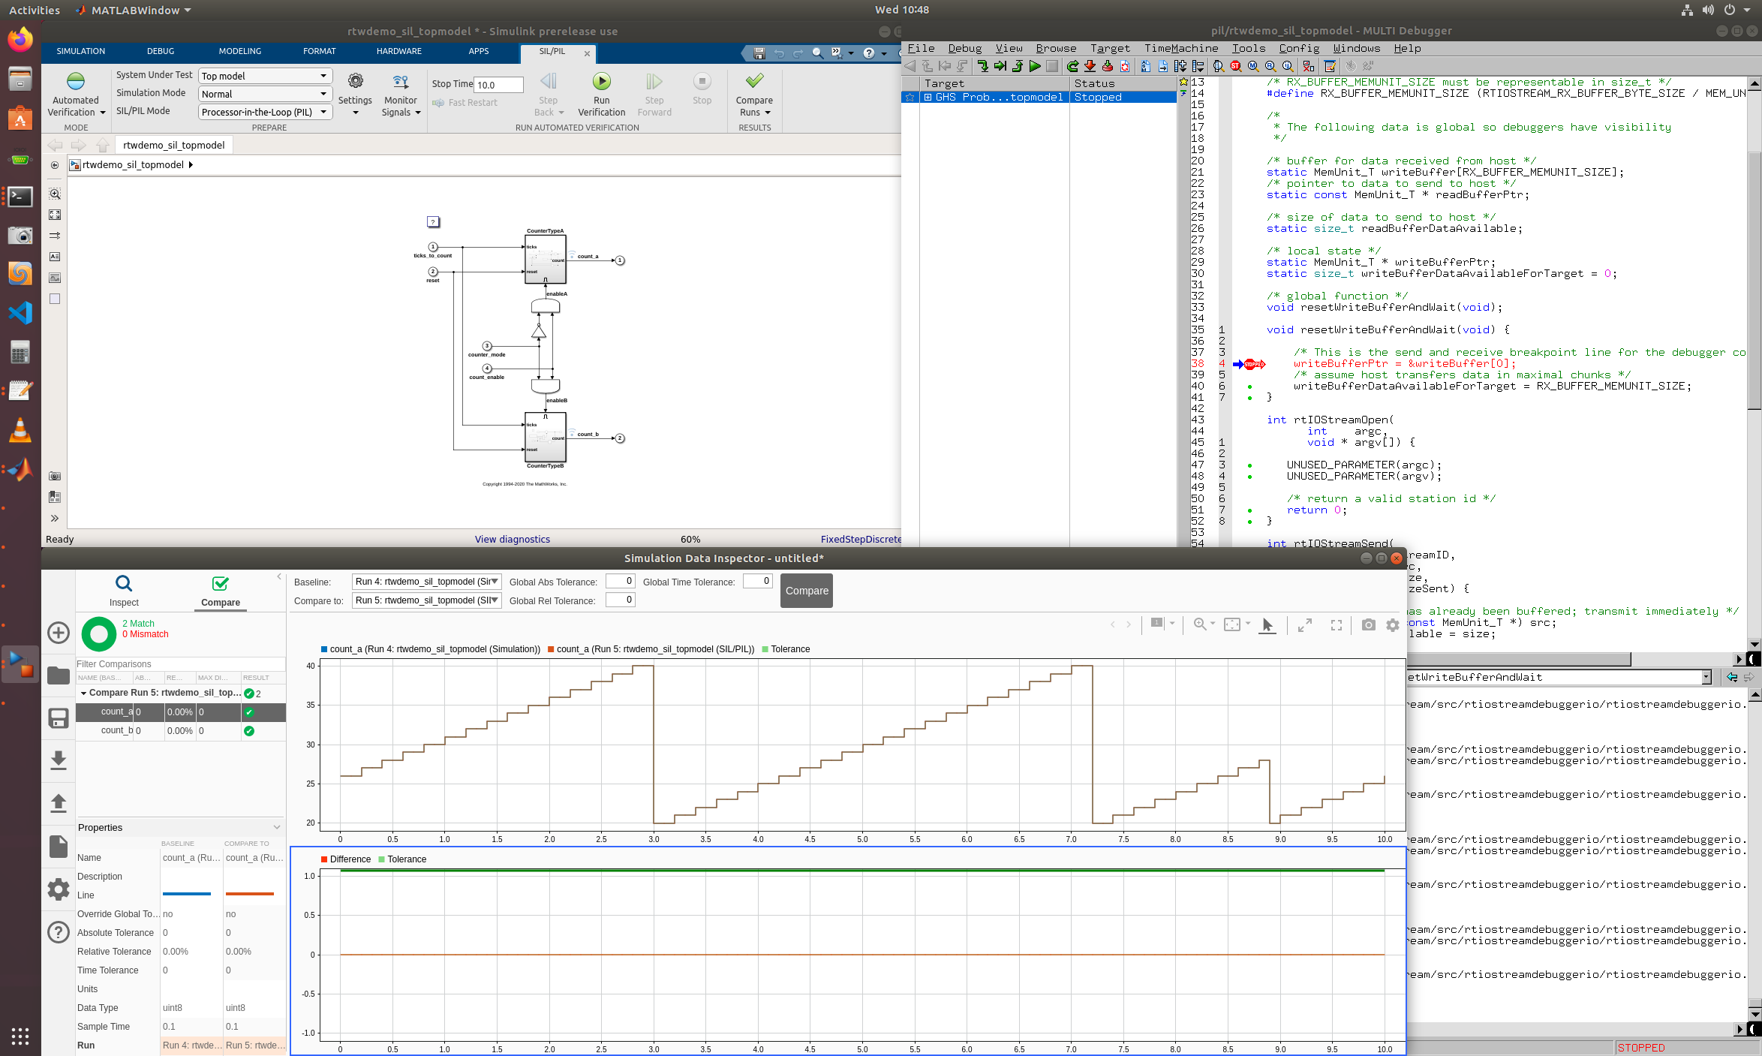The image size is (1762, 1056).
Task: Open Monitor Signals in Simulink toolbar
Action: (401, 94)
